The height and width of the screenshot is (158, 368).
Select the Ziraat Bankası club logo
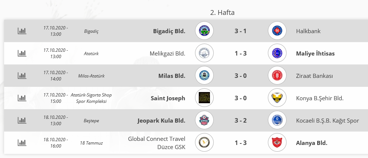click(x=277, y=75)
